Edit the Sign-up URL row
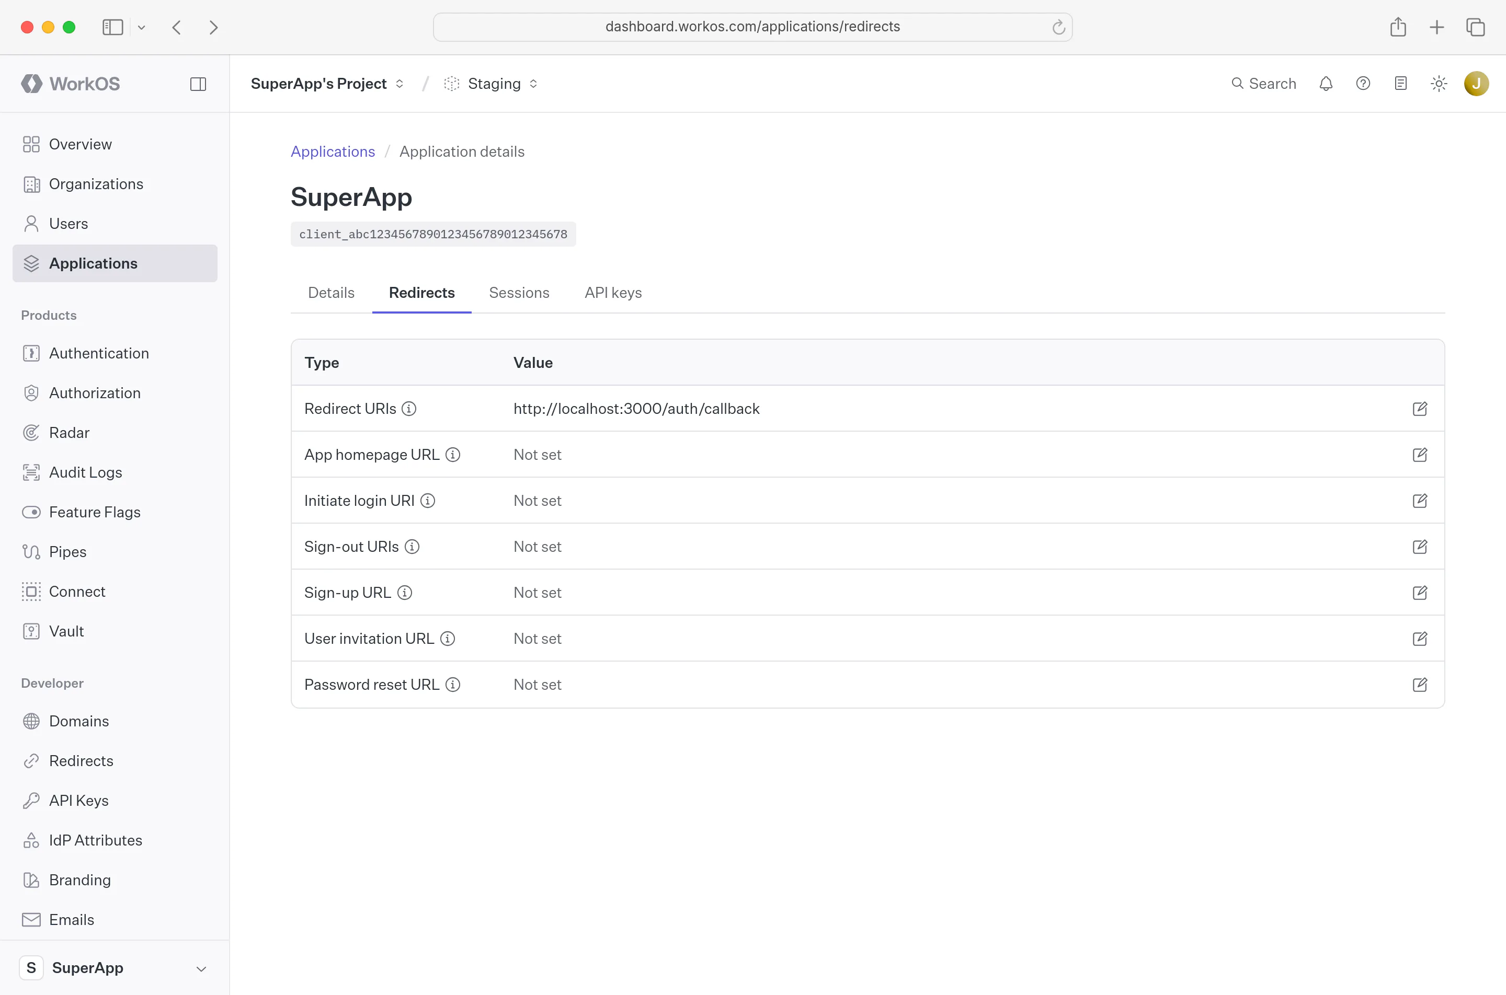Screen dimensions: 1506x995 pos(1420,593)
